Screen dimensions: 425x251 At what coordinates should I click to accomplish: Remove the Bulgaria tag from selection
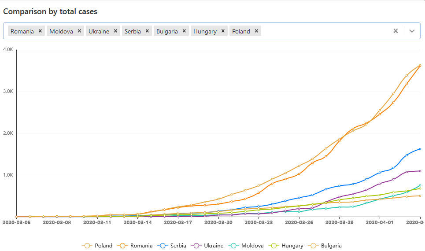[x=184, y=31]
